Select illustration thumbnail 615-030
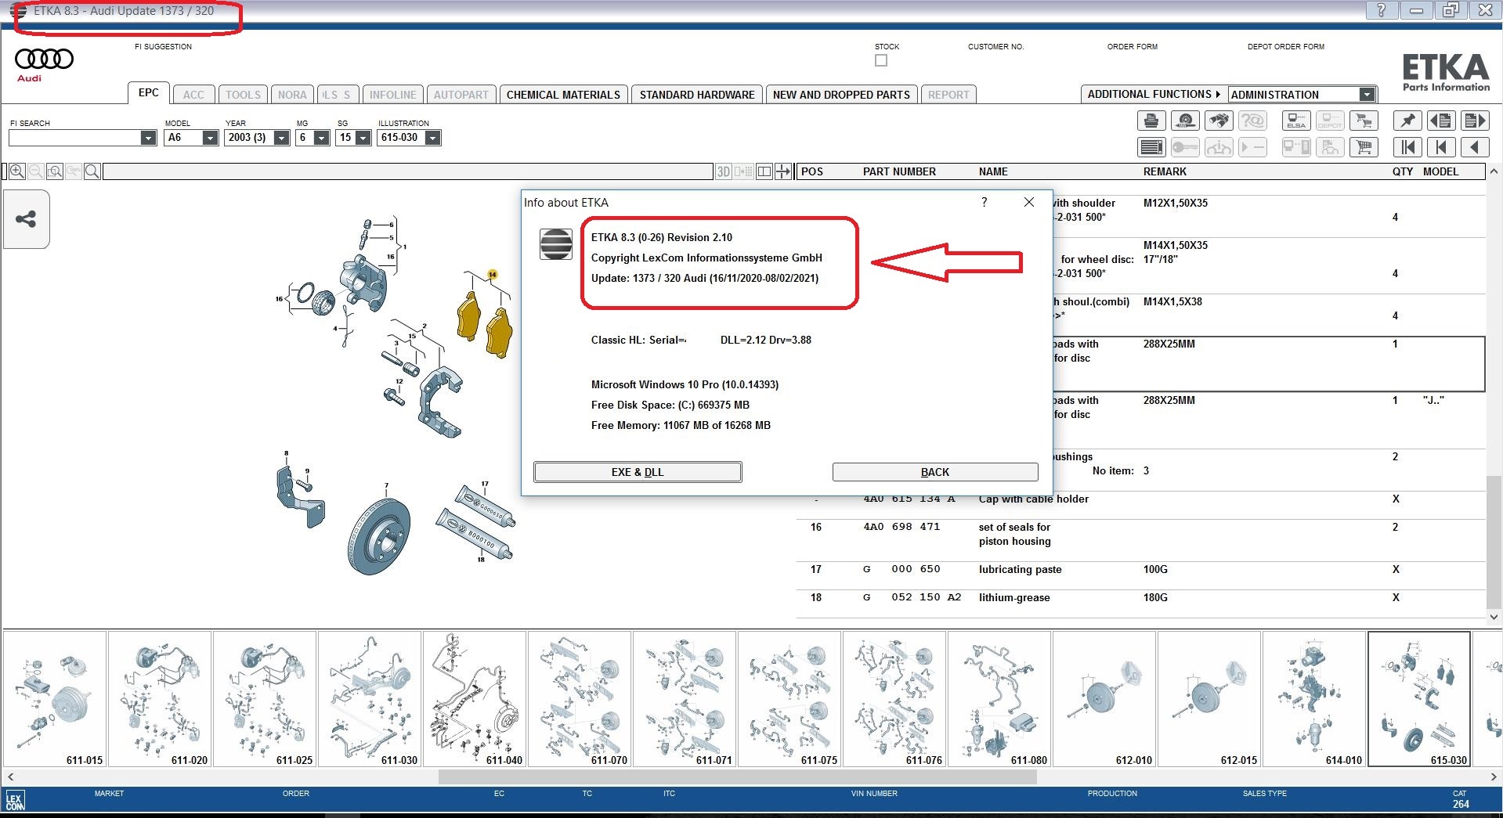The height and width of the screenshot is (818, 1503). (1419, 699)
